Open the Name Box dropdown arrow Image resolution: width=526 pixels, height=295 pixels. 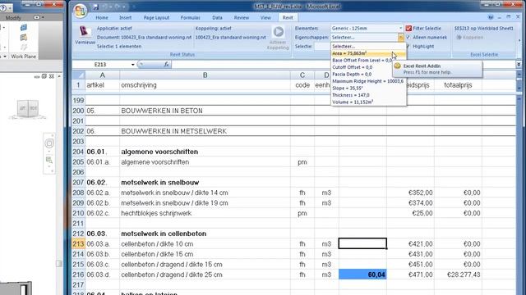point(133,65)
